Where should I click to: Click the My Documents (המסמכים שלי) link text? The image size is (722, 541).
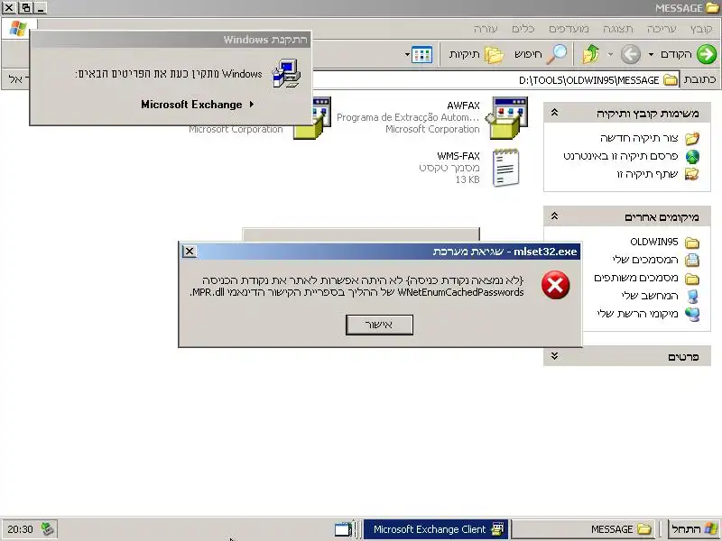click(x=645, y=260)
